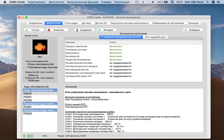Open the Диагностика menu in menu bar

(x=57, y=2)
